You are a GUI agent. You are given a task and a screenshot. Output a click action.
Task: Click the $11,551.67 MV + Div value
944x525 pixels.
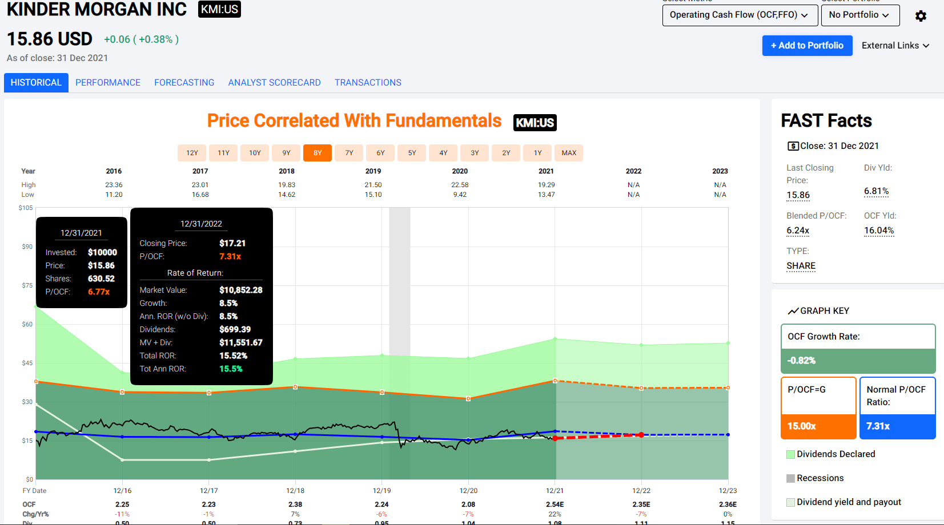point(240,342)
